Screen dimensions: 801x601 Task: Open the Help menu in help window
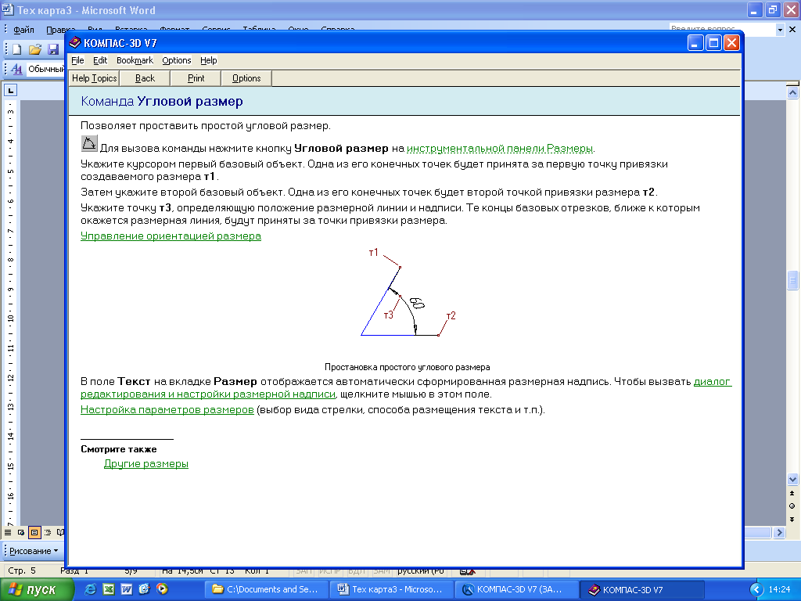(x=208, y=60)
